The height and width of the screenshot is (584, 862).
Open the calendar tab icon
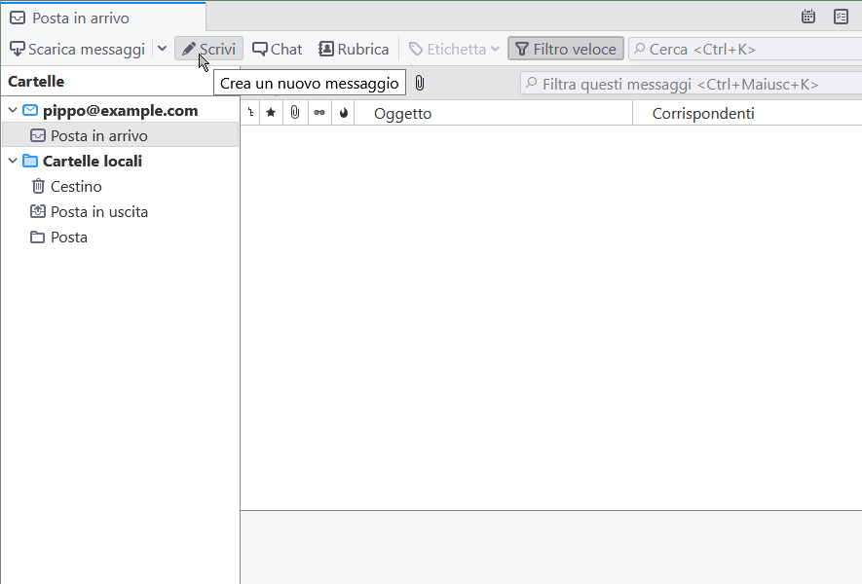click(x=808, y=17)
